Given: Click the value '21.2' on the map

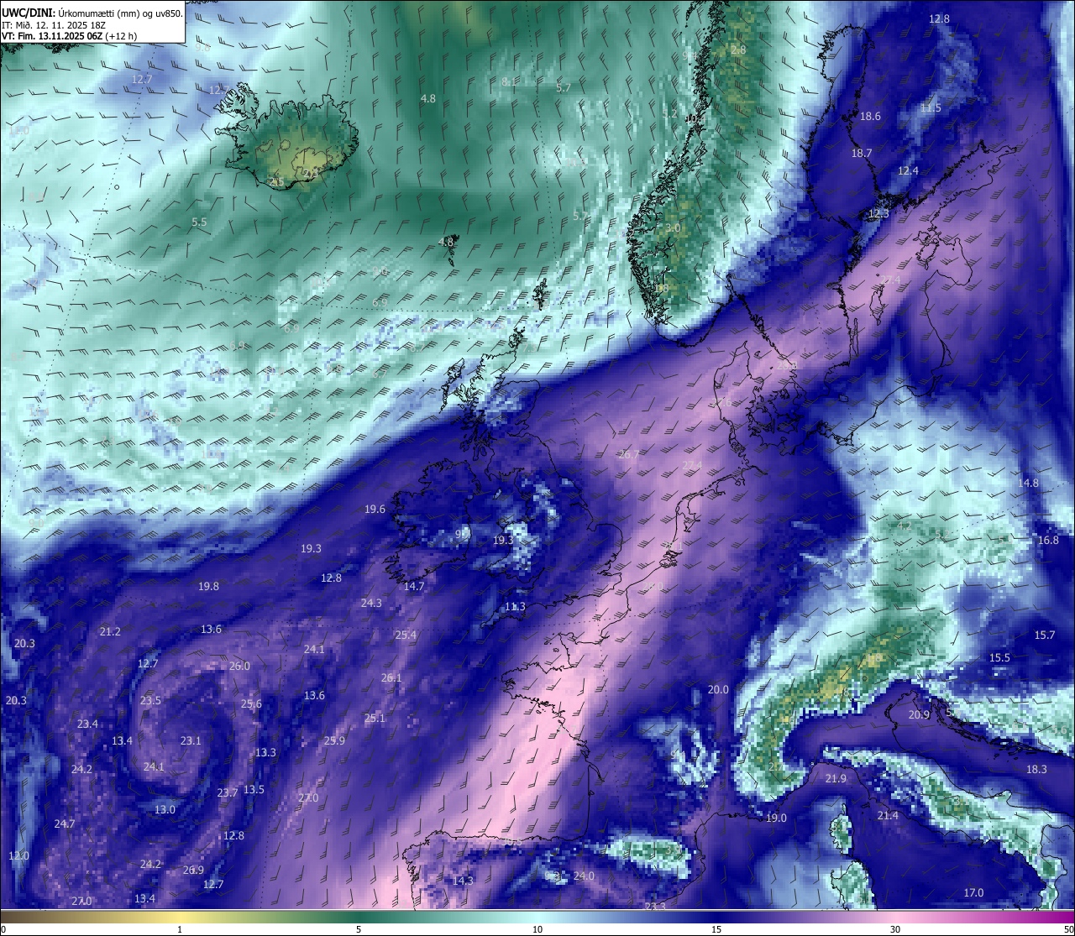Looking at the screenshot, I should point(110,632).
